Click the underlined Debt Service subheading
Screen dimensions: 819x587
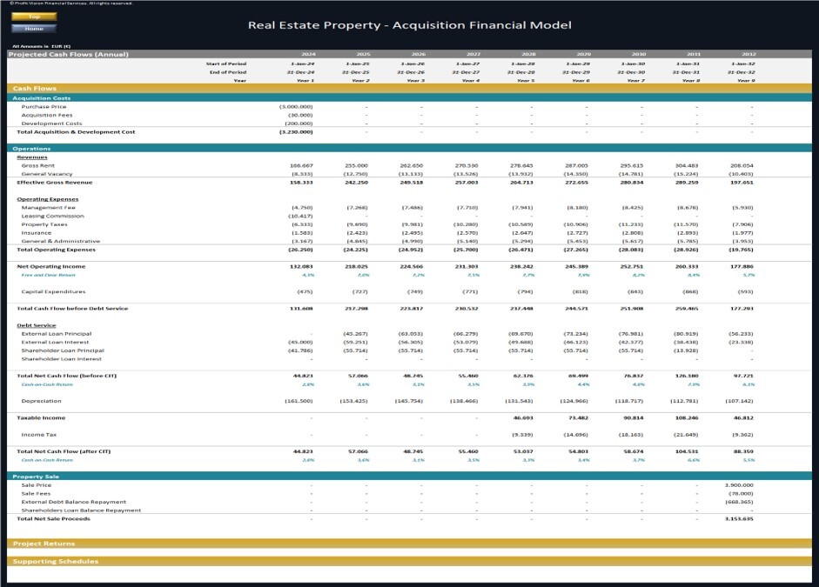click(x=36, y=325)
